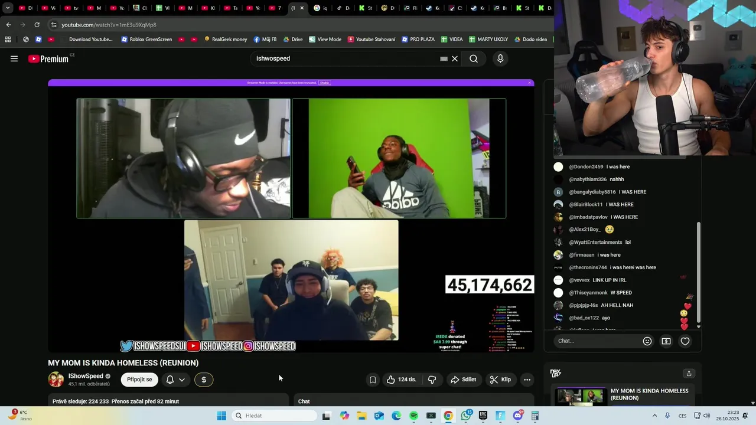Open the 'Roblox GreenScreen' bookmark
The width and height of the screenshot is (756, 425).
[146, 40]
